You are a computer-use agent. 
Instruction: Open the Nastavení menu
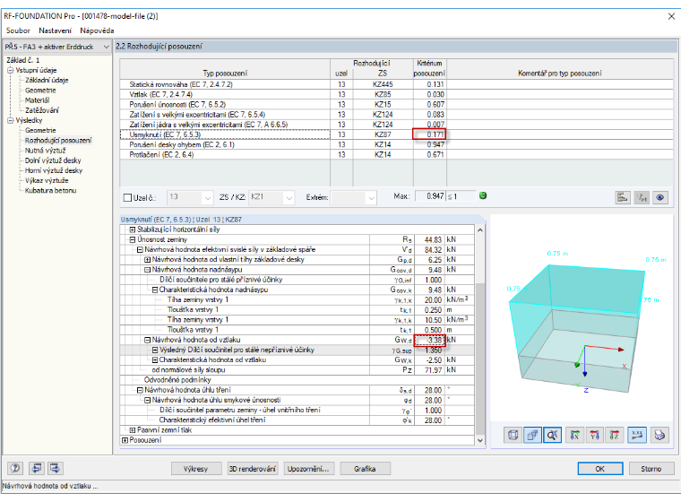click(56, 30)
